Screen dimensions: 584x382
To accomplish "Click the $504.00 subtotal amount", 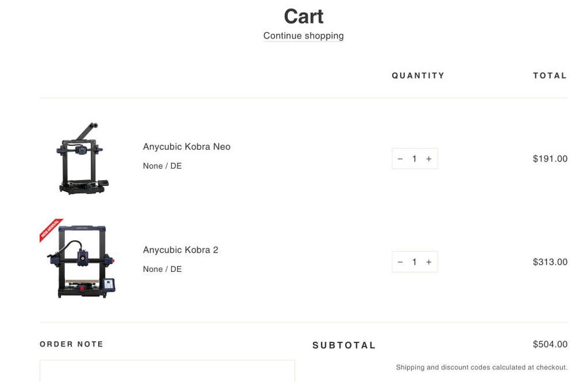I will pos(550,344).
